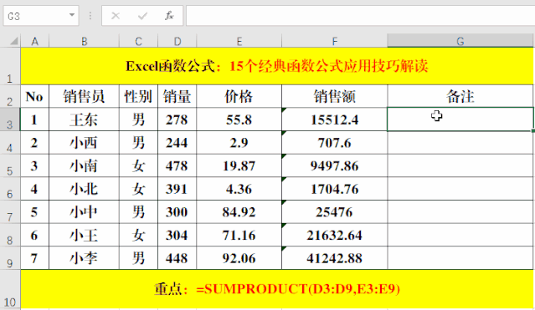Select row 10 header

point(10,290)
